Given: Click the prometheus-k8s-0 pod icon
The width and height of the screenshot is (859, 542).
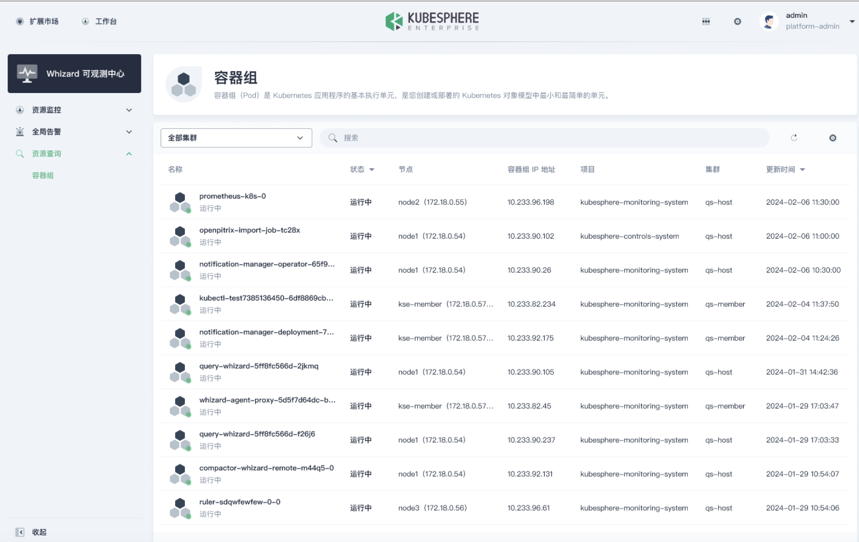Looking at the screenshot, I should (180, 202).
